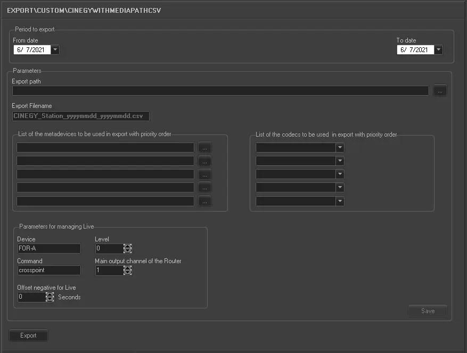Viewport: 467px width, 353px height.
Task: Open the From date calendar dropdown
Action: 55,50
